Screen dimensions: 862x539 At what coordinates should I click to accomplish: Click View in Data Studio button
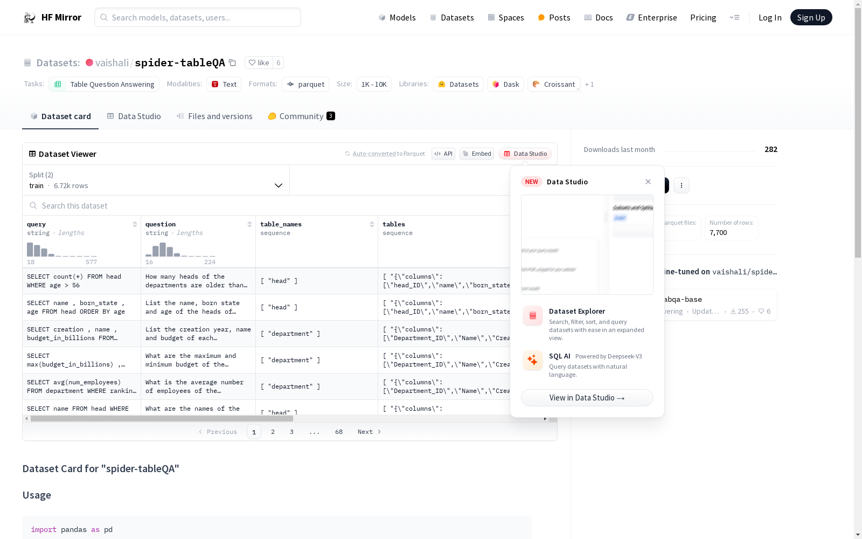tap(587, 398)
